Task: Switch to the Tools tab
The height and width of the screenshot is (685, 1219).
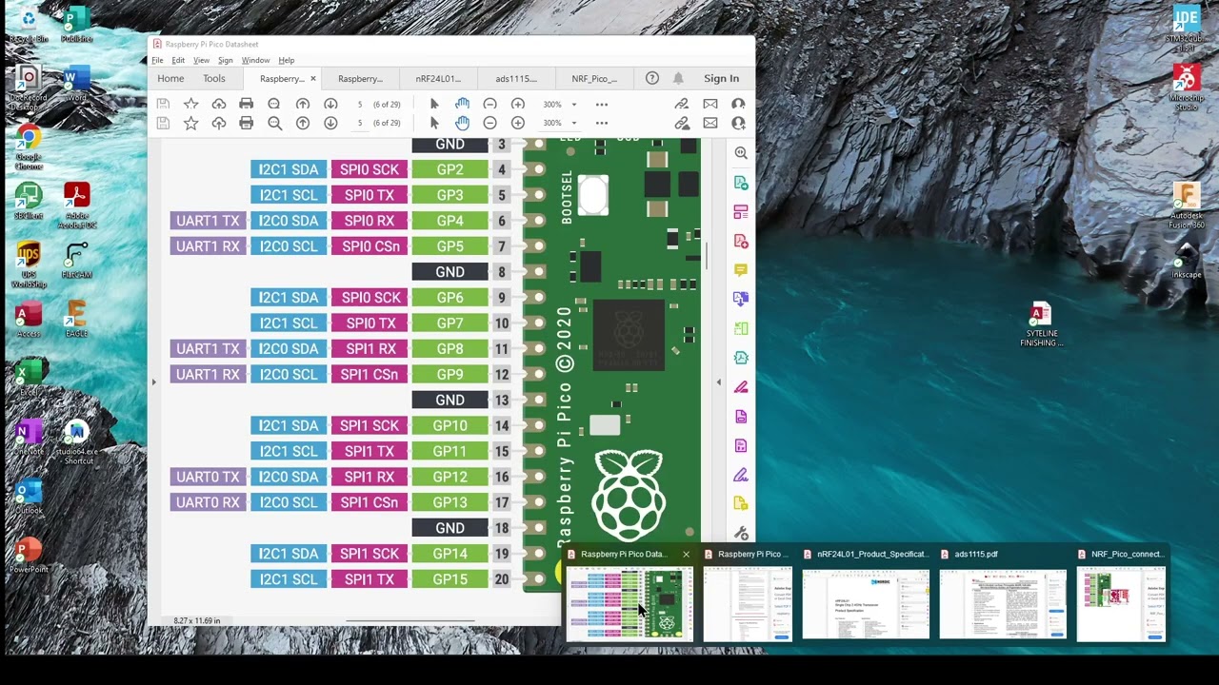Action: click(213, 78)
